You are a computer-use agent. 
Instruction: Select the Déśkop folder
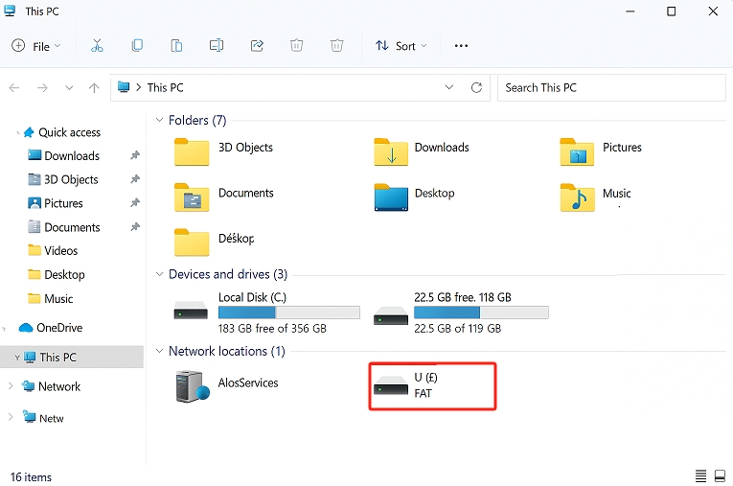[215, 243]
